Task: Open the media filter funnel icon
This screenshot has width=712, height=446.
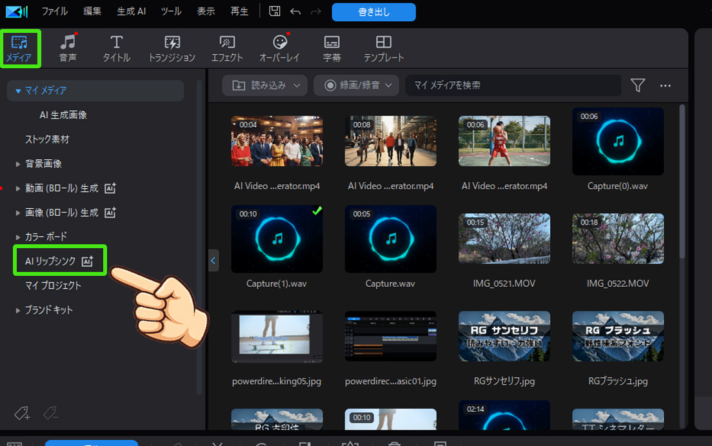Action: [638, 85]
